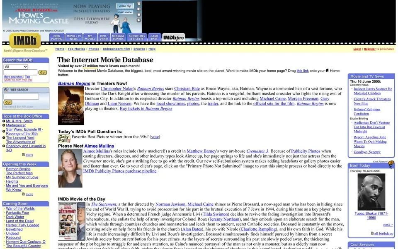Open Goodbye, Synergy news link
The width and height of the screenshot is (398, 249).
point(367,152)
